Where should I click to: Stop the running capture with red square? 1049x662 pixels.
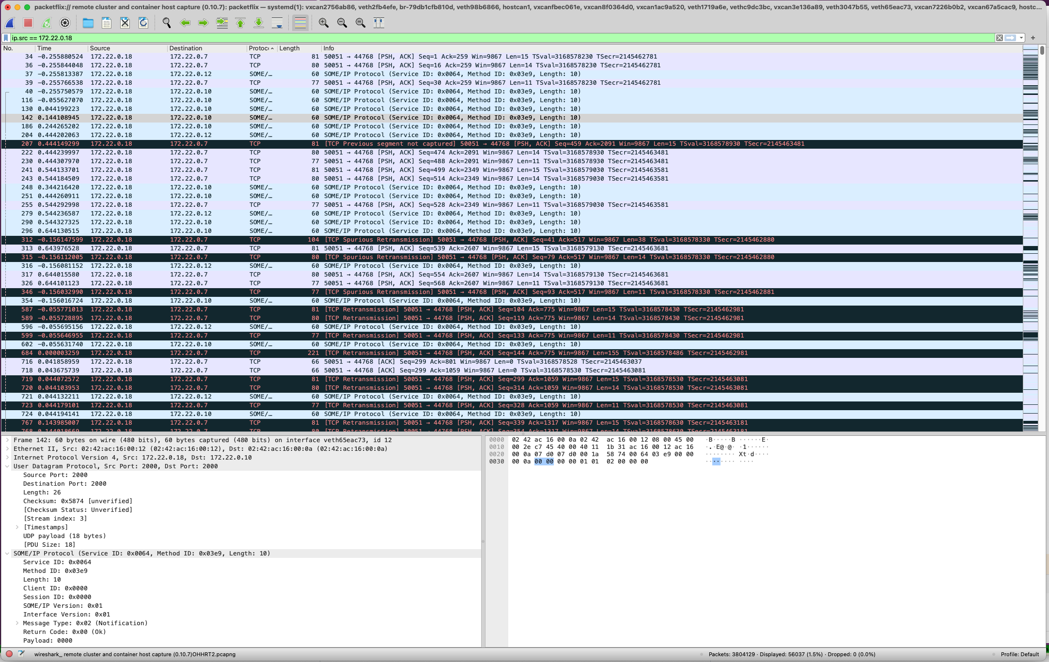pos(28,23)
